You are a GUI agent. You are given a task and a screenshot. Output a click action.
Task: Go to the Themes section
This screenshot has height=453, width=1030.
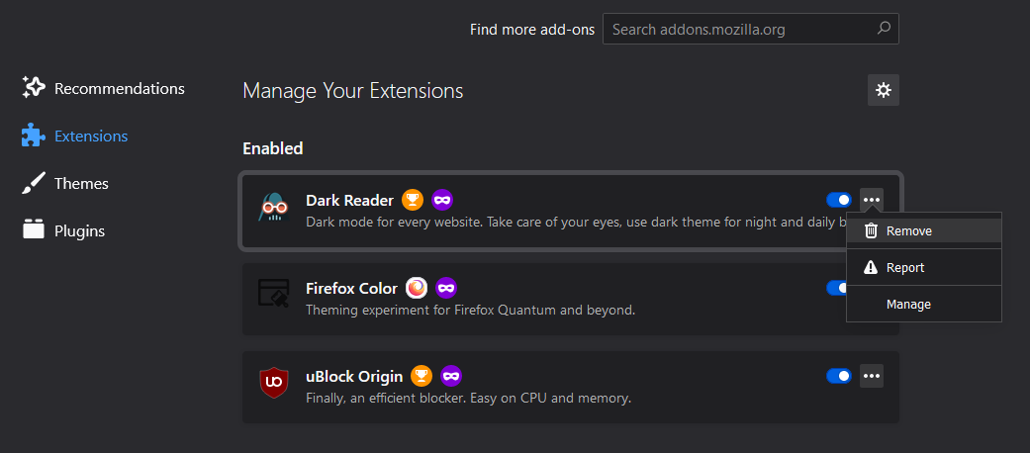pos(81,183)
